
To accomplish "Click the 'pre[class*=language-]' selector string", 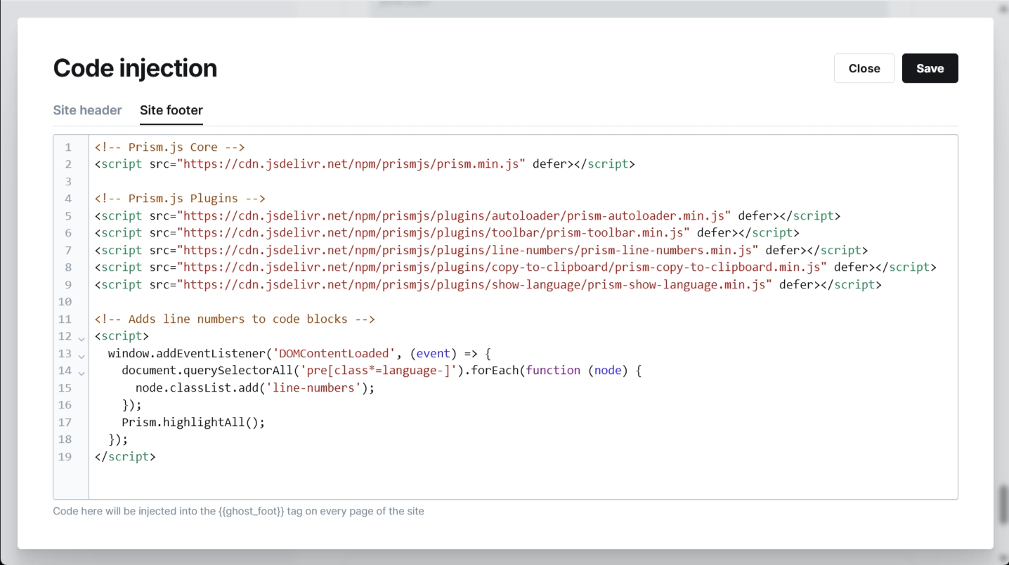I will click(379, 370).
